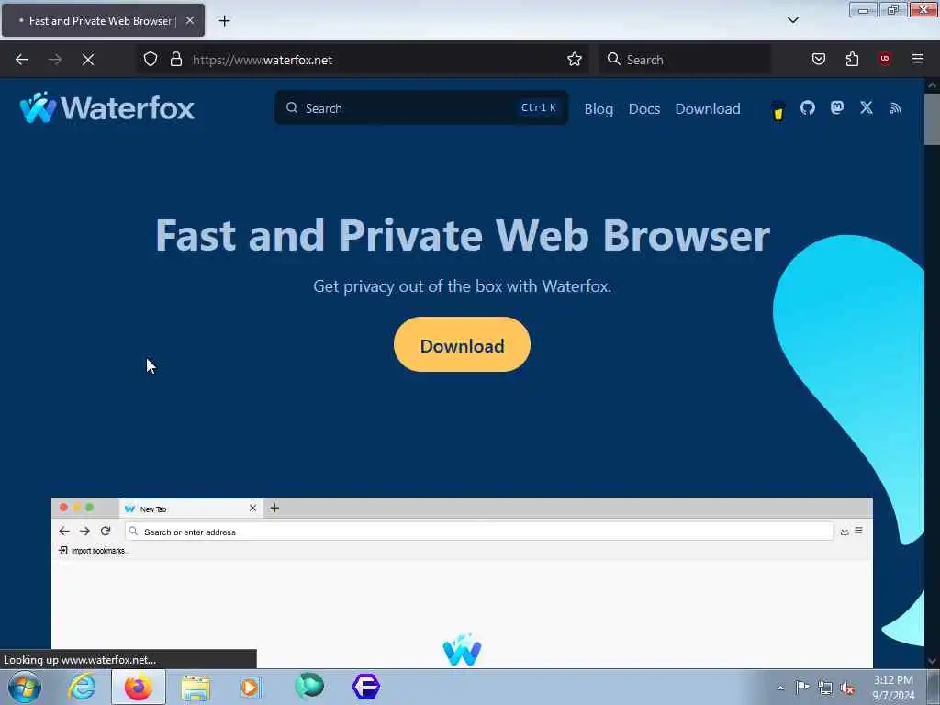
Task: Bookmark this page with the star icon
Action: click(x=575, y=59)
